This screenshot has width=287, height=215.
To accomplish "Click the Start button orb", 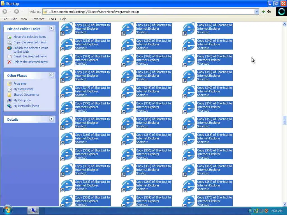I will tap(7, 210).
